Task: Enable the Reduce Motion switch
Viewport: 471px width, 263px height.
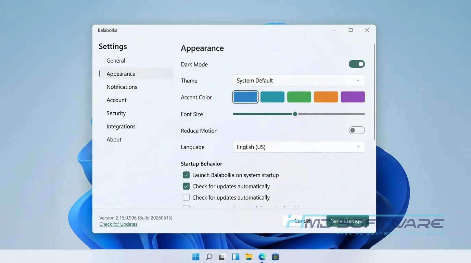Action: [x=357, y=130]
